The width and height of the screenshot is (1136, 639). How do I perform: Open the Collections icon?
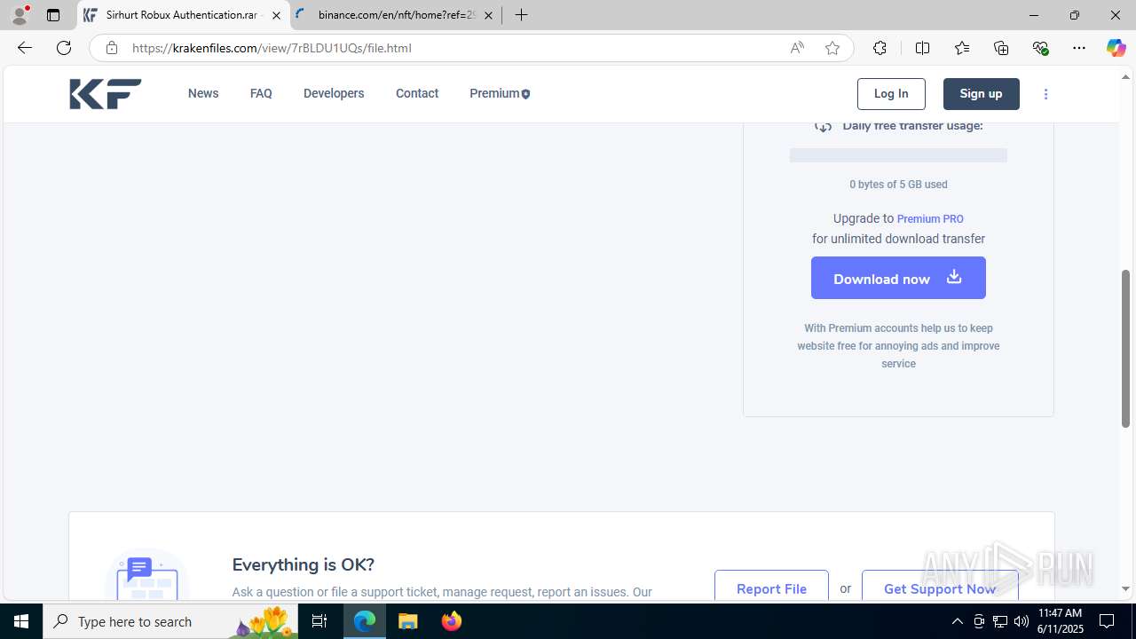click(1001, 48)
